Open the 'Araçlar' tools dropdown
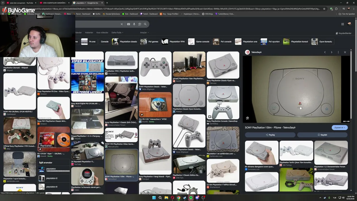Screen dimensions: 357x201 tap(144, 33)
